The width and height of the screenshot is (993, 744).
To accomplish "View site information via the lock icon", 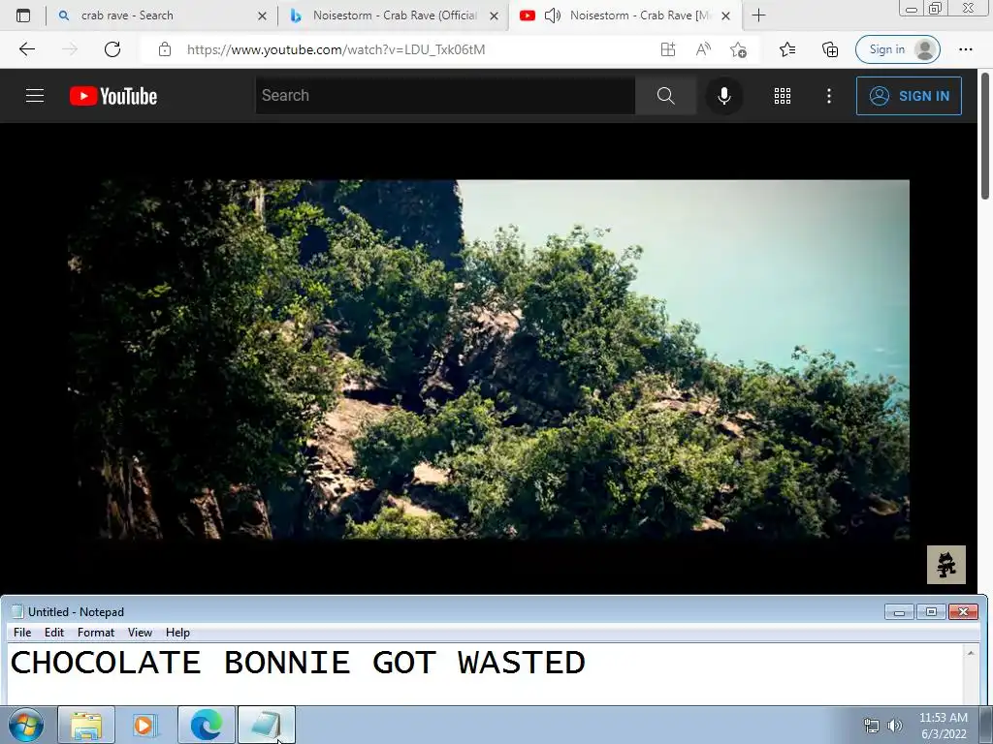I will [x=165, y=49].
